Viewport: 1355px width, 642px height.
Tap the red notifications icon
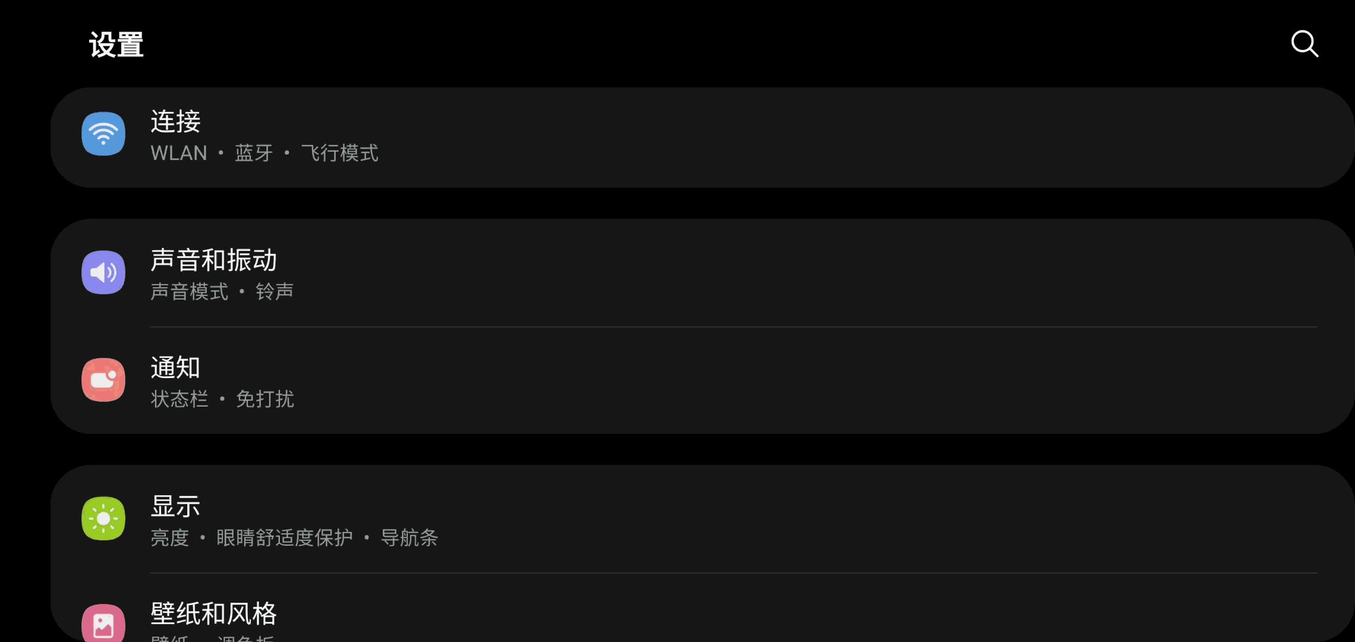[x=103, y=380]
